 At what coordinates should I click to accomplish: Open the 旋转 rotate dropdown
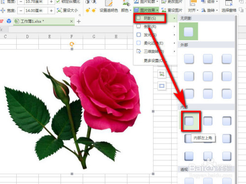click(210, 10)
